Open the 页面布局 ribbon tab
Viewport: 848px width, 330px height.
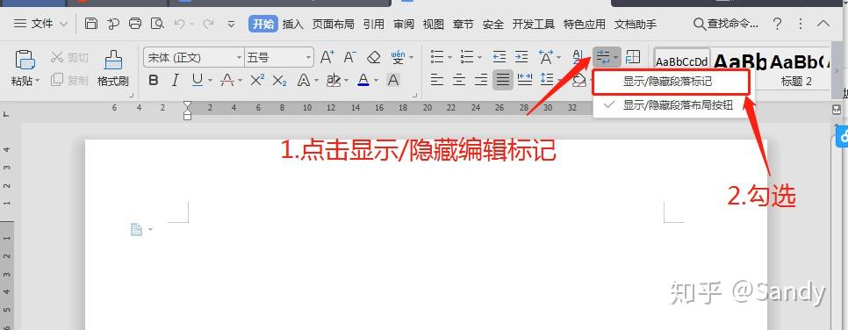click(334, 25)
